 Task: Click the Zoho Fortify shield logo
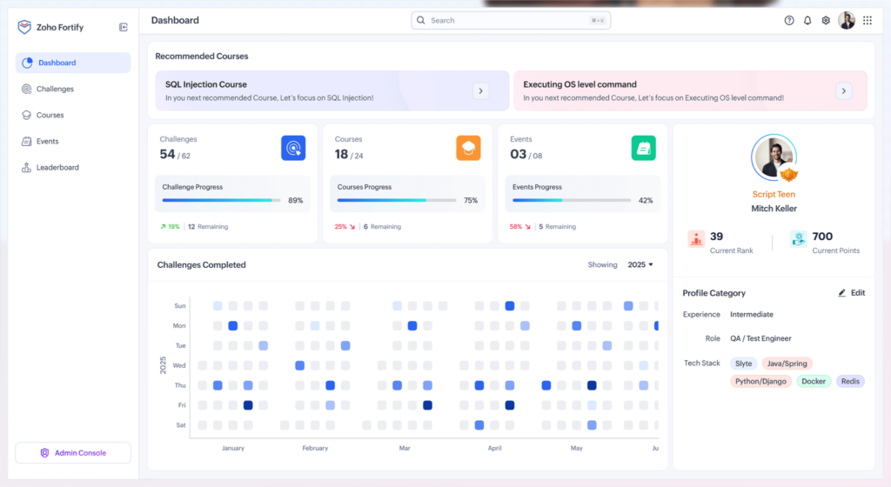point(24,27)
